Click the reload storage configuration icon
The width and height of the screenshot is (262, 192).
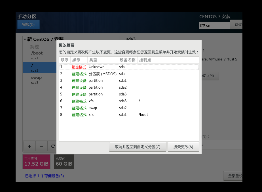coord(53,146)
